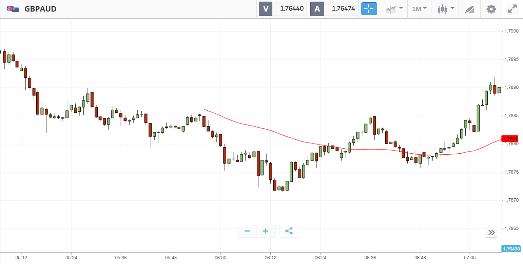Open the 1M timeframe dropdown
Screen dimensions: 523x264
click(419, 9)
